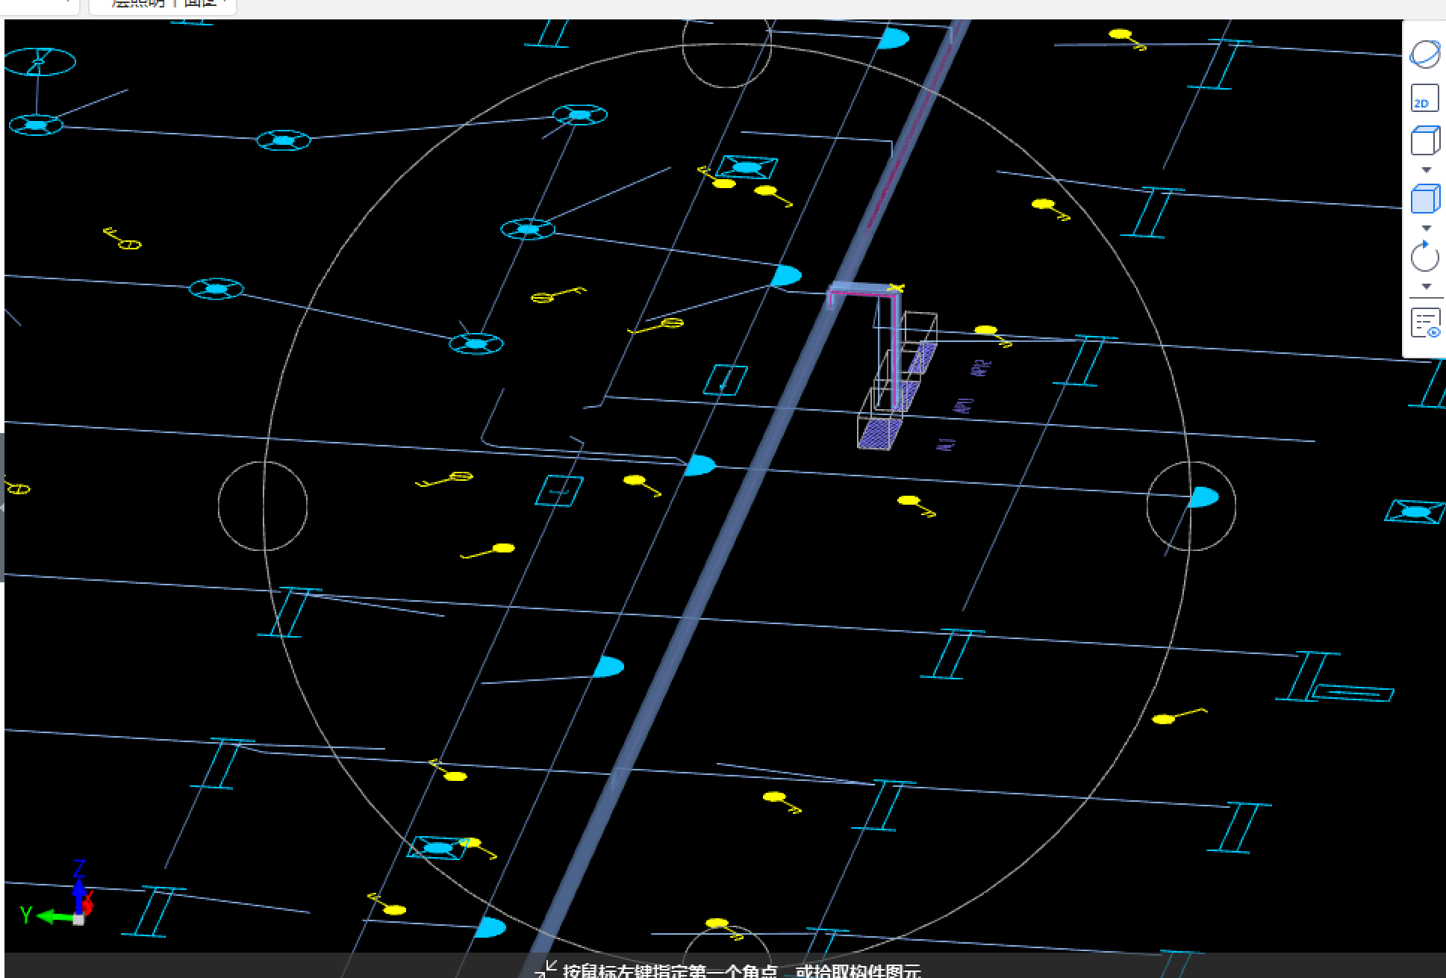The image size is (1446, 978).
Task: Click the XYZ coordinate axis gizmo
Action: tap(57, 894)
